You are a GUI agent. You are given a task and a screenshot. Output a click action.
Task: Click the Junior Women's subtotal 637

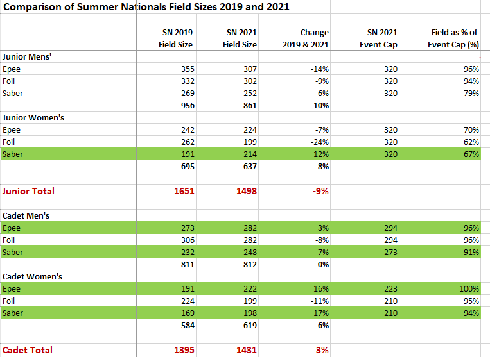pos(250,166)
